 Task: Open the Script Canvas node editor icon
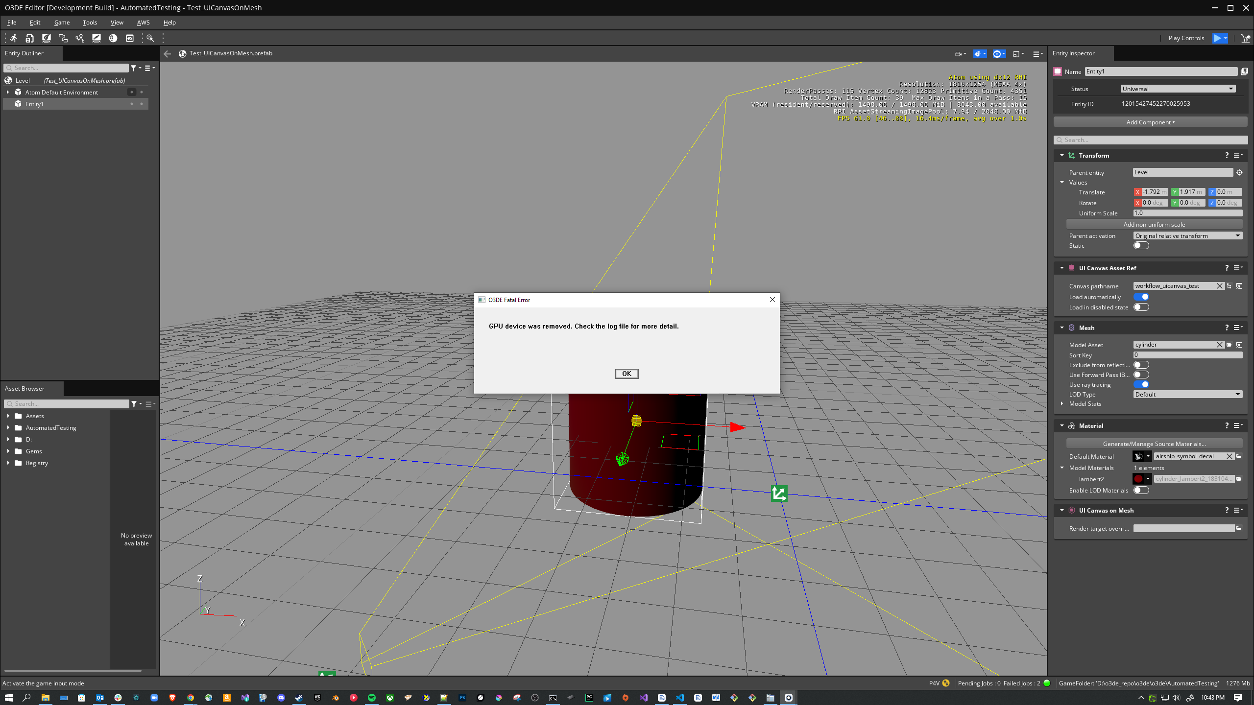(63, 38)
